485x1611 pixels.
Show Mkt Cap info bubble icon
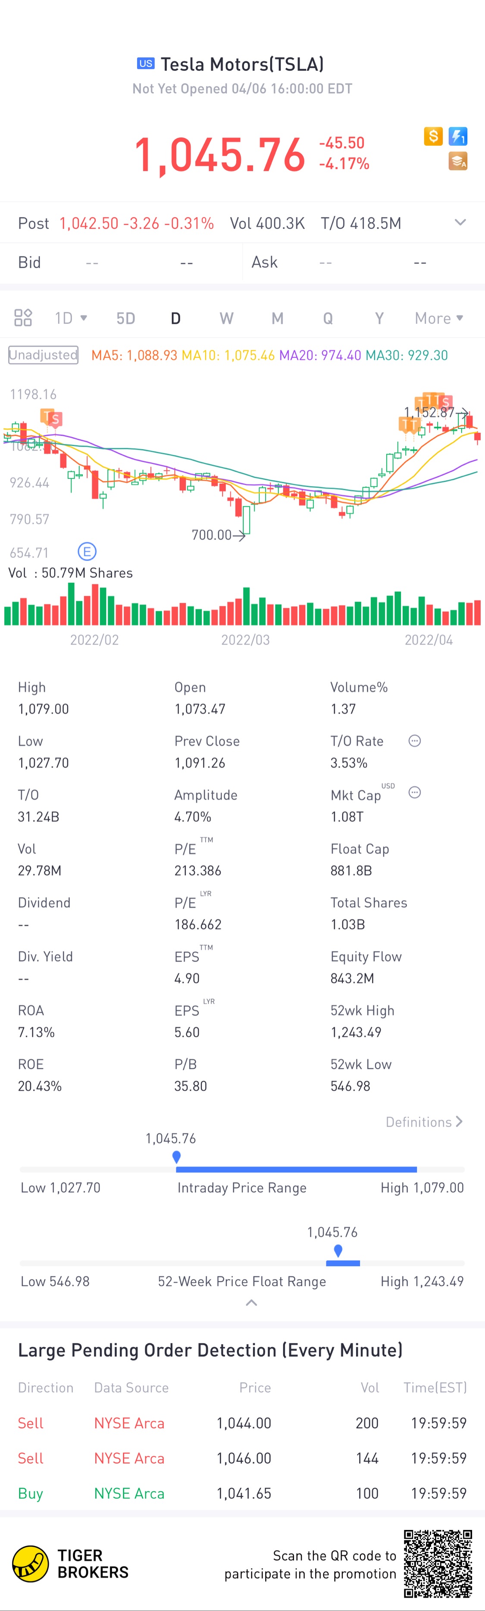[x=414, y=792]
